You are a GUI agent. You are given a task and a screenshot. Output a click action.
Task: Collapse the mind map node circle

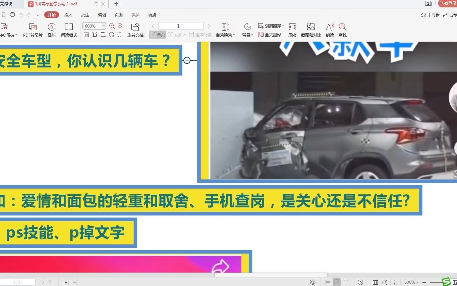(187, 60)
